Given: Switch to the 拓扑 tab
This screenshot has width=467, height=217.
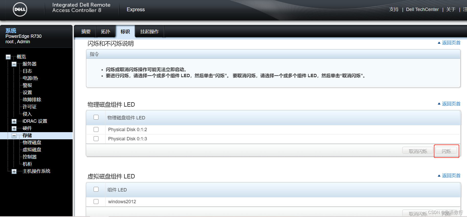Looking at the screenshot, I should tap(105, 31).
